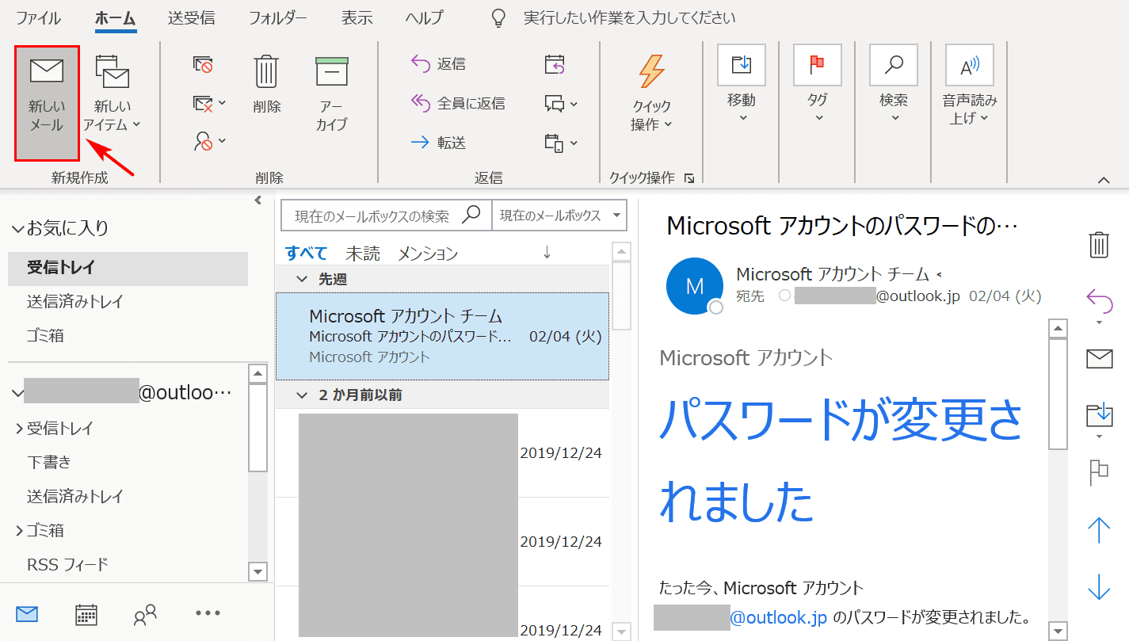Select the Microsoft アカウント チーム message

tap(442, 336)
